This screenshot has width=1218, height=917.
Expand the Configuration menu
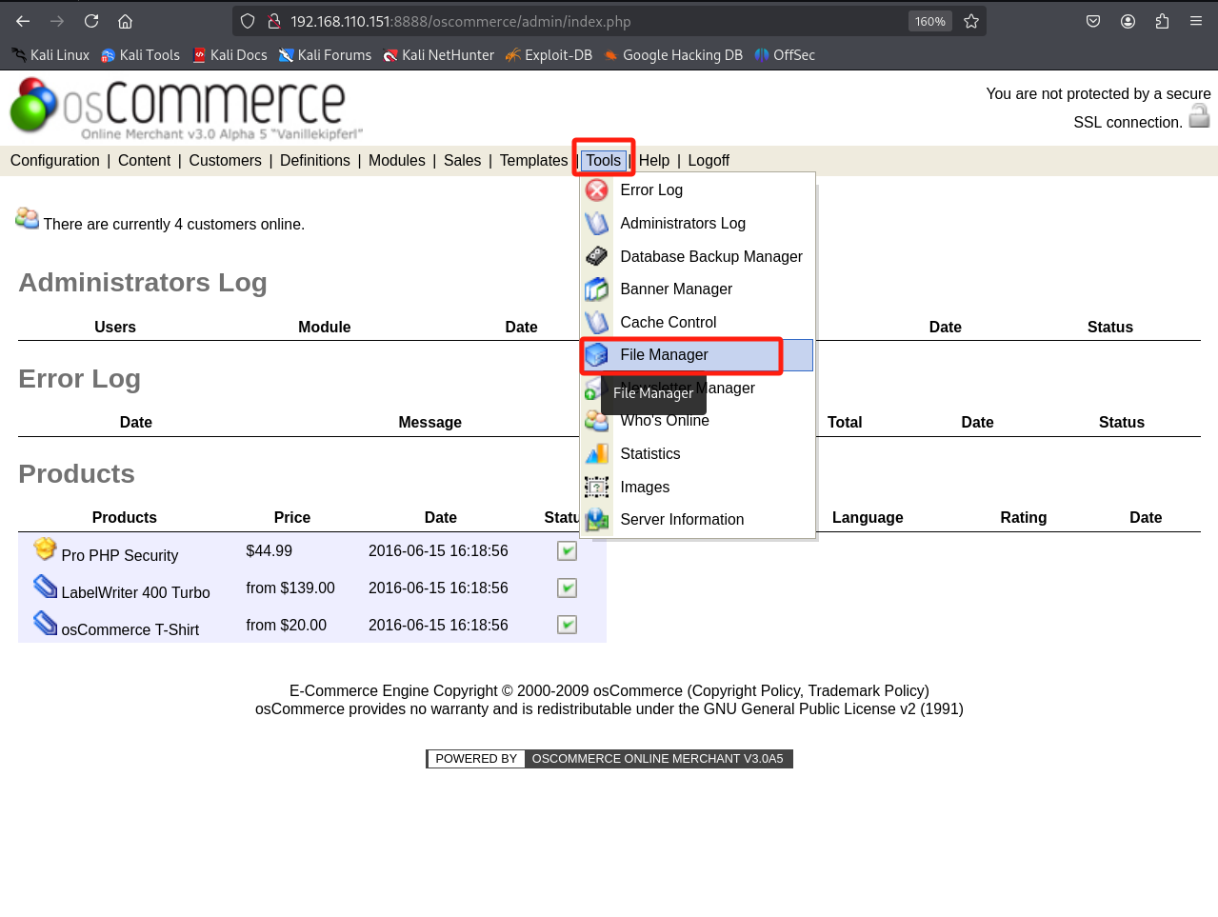[54, 161]
